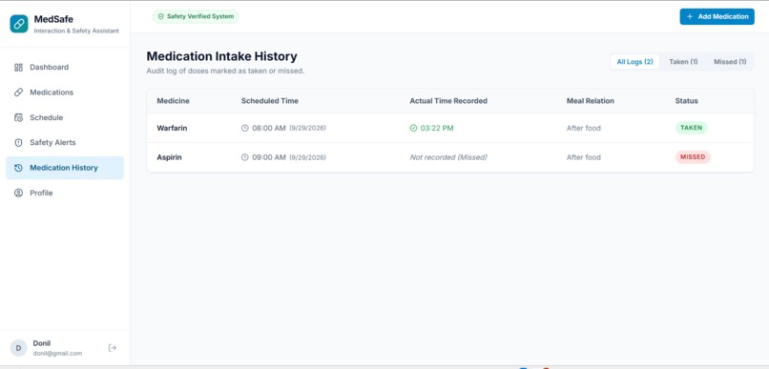This screenshot has width=769, height=369.
Task: Click the (9/29/2026) date in Aspirin row
Action: click(x=307, y=157)
